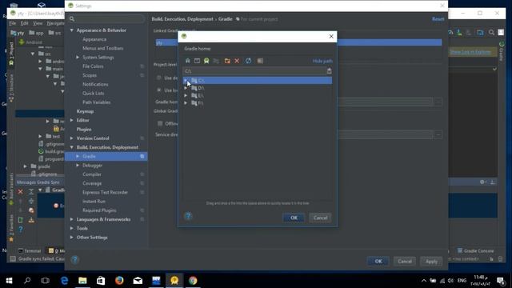Open path history icon next to path field

(329, 71)
